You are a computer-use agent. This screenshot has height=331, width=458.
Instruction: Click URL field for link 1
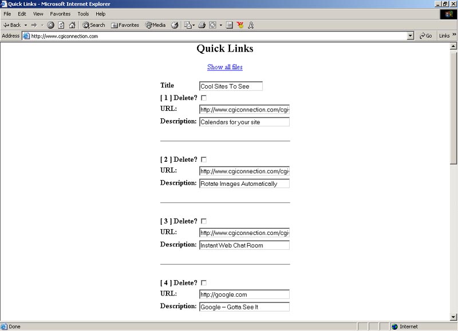(x=244, y=110)
